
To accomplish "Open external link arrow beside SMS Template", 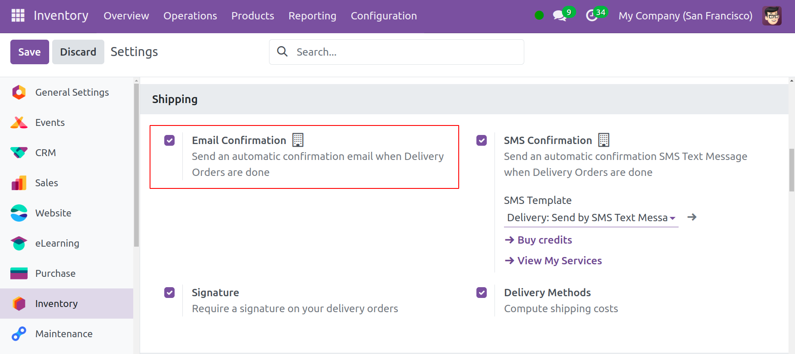I will pyautogui.click(x=692, y=217).
